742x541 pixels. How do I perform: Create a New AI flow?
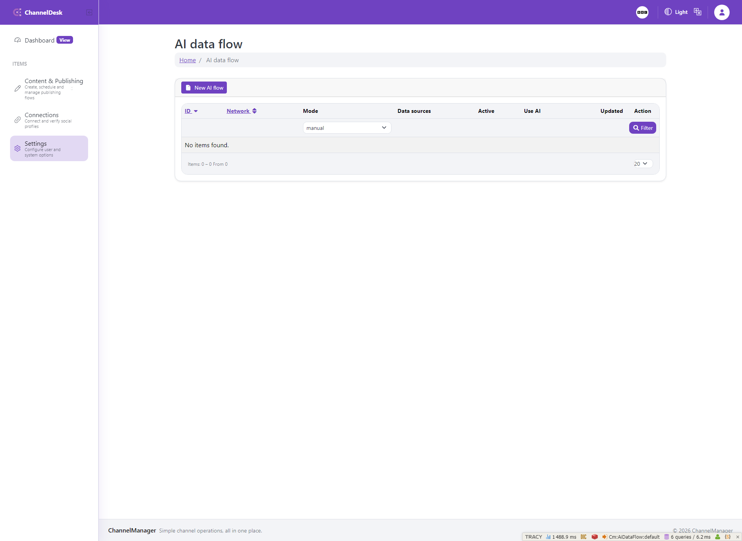click(x=204, y=88)
